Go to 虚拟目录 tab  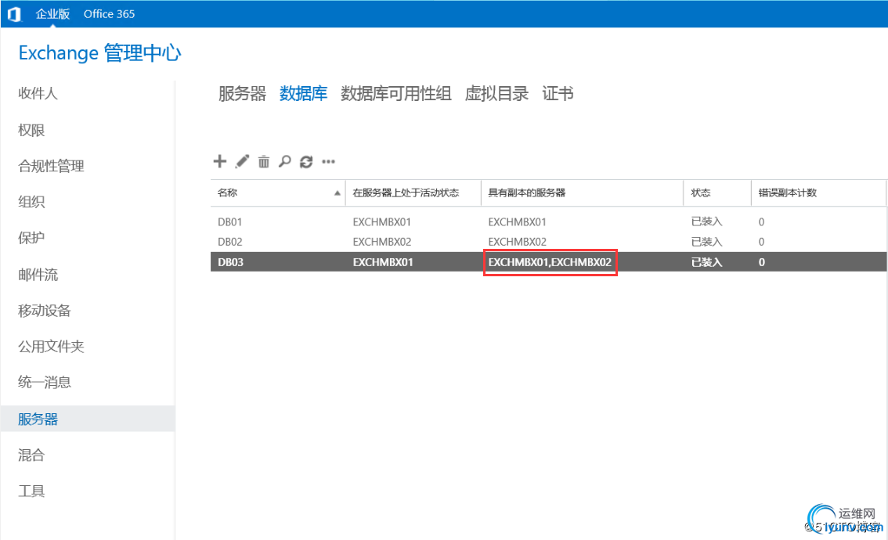(x=496, y=93)
